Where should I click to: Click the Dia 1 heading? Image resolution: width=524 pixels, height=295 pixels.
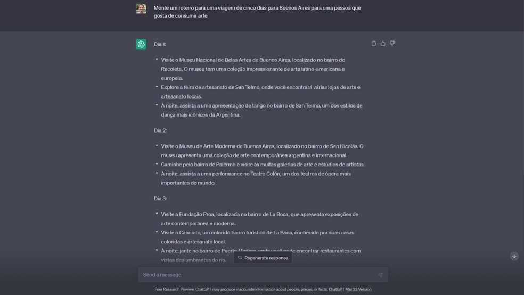160,44
